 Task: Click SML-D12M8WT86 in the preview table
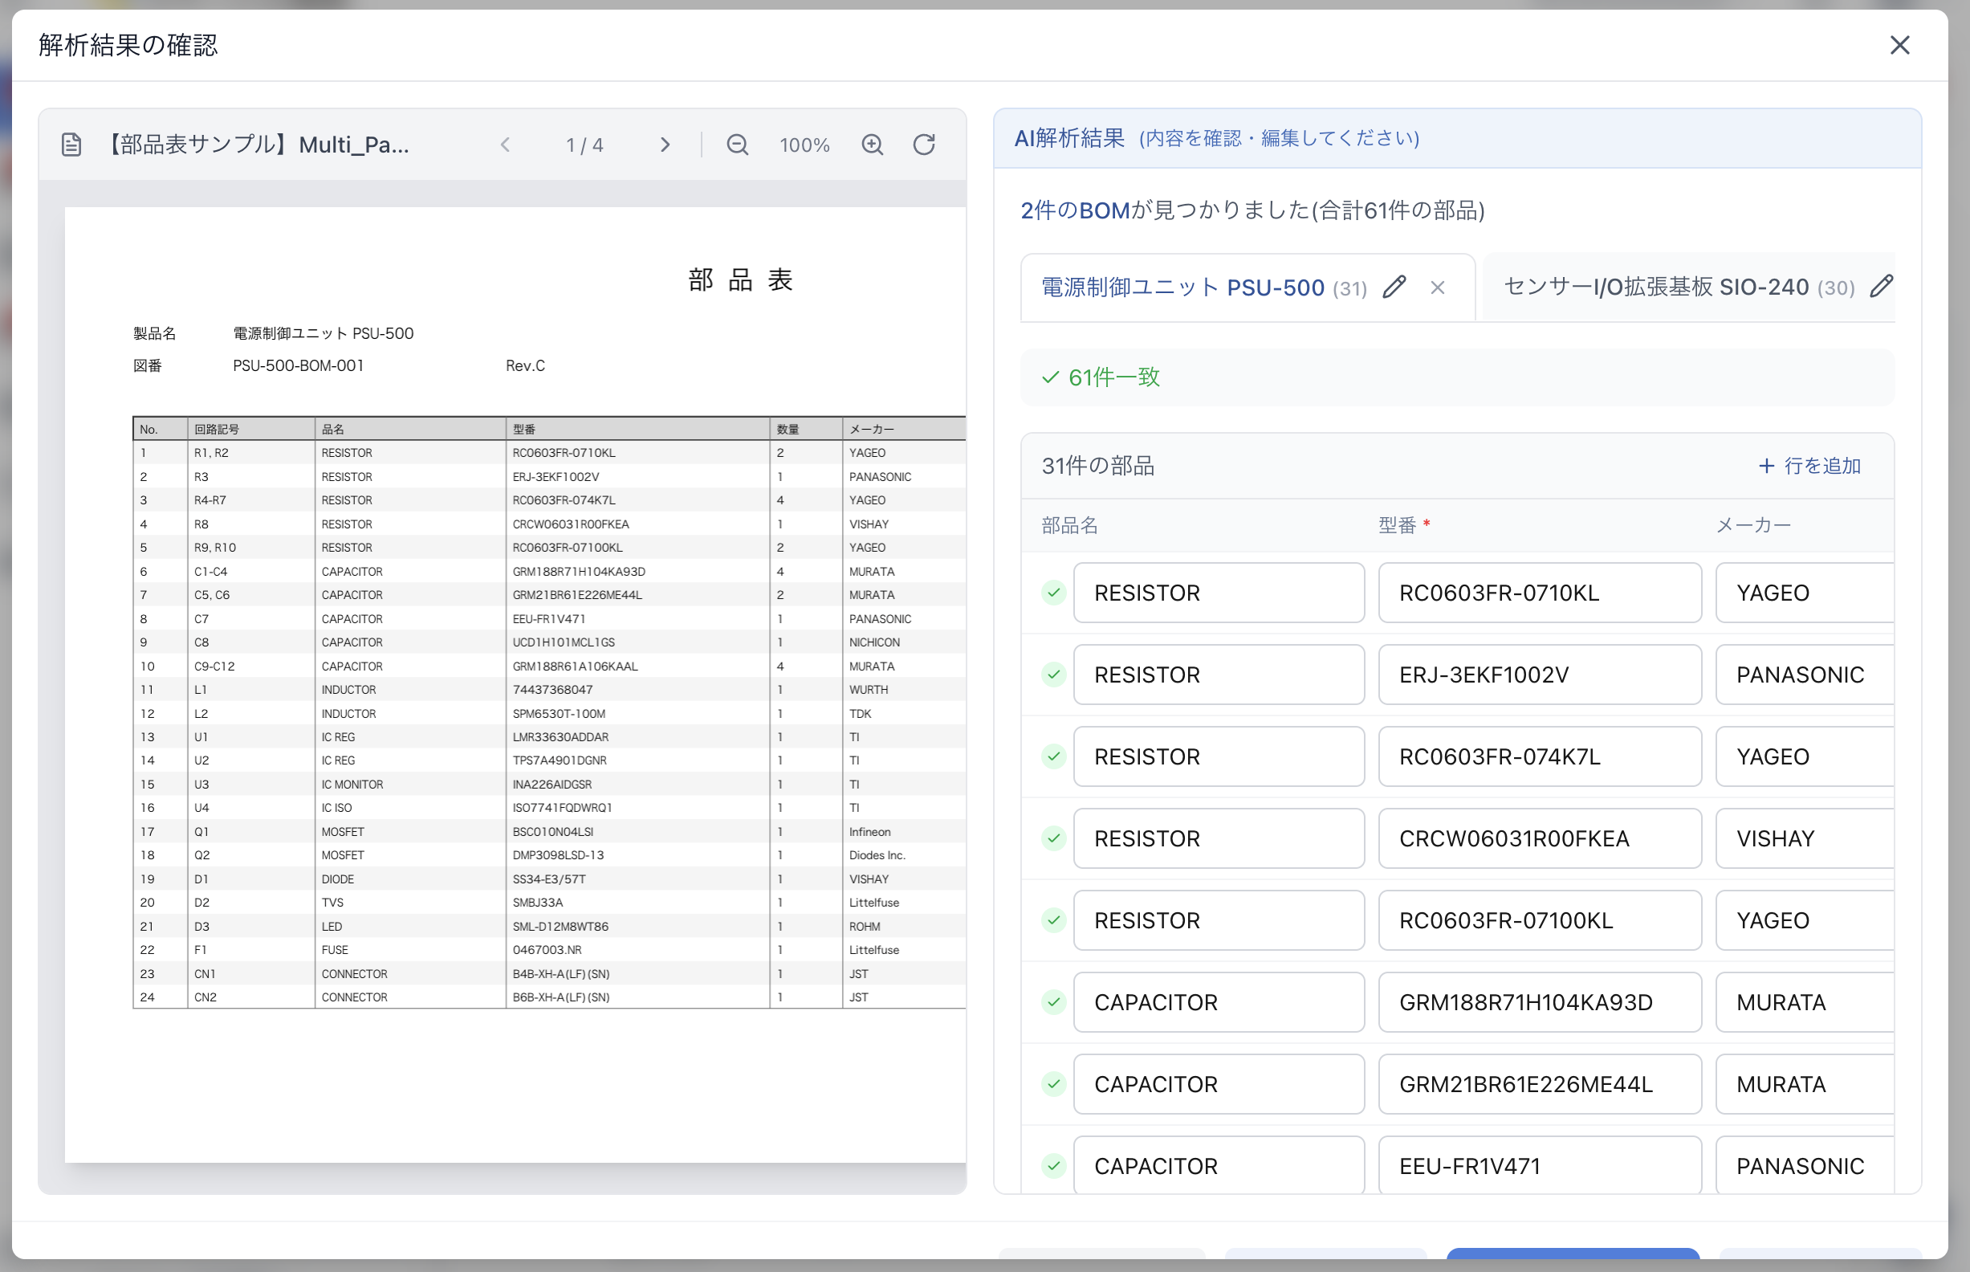point(560,926)
